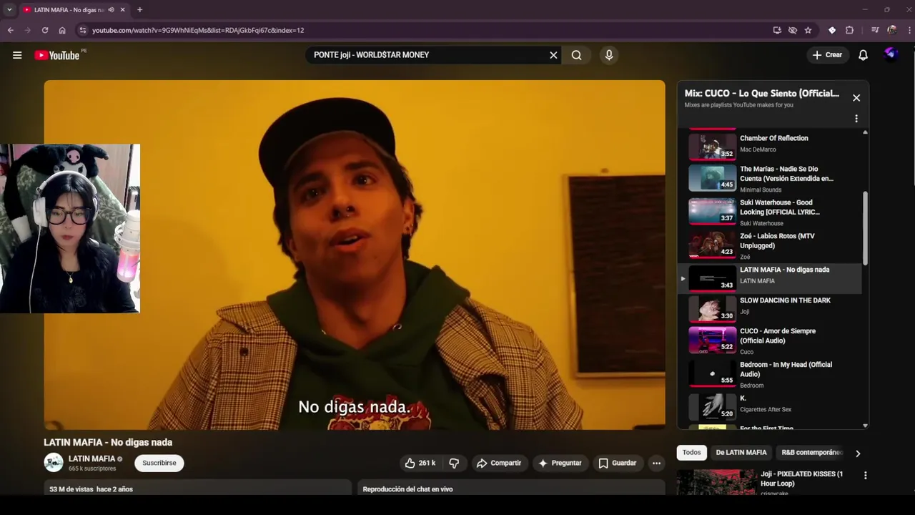The height and width of the screenshot is (515, 915).
Task: Go to the browser home button
Action: click(x=62, y=30)
